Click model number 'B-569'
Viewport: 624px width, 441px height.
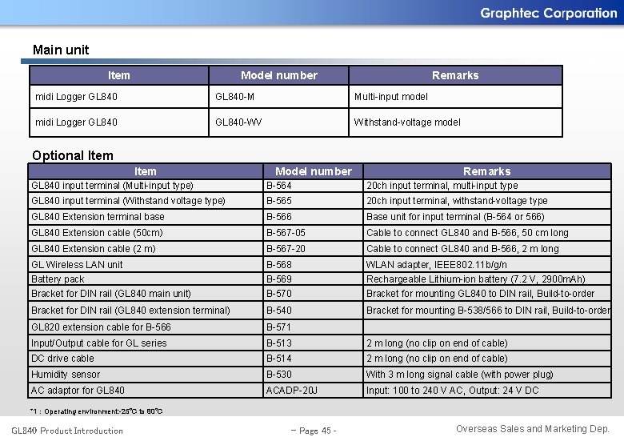279,279
